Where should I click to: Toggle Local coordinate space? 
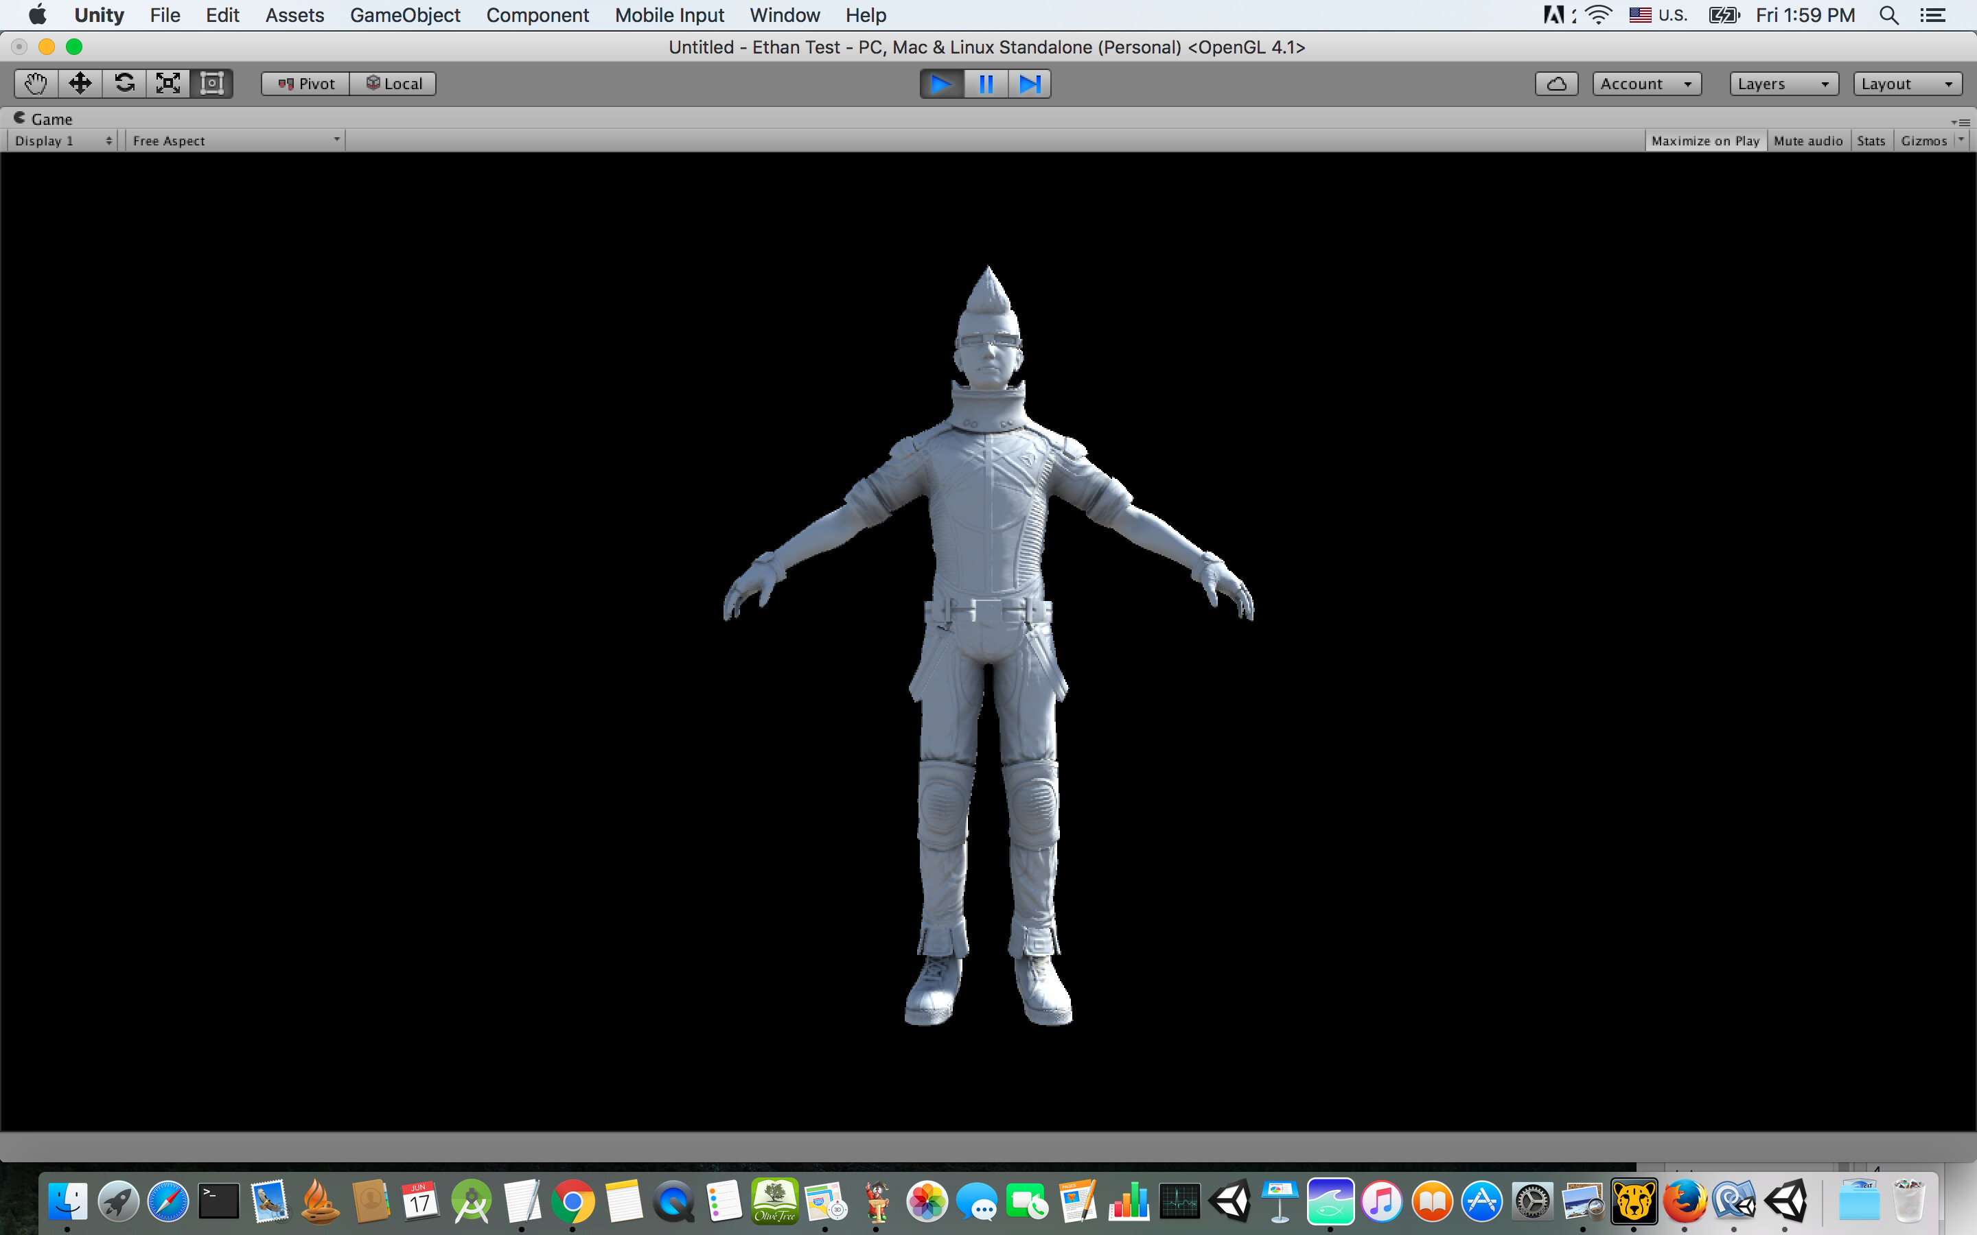(393, 82)
